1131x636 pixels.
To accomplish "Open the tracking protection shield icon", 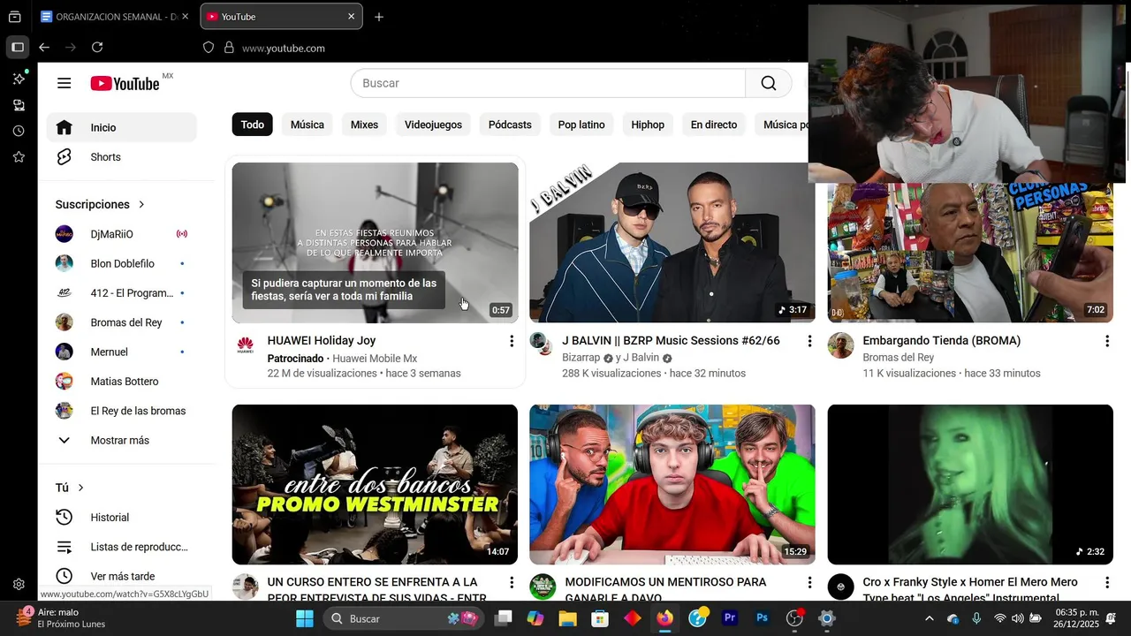I will click(209, 48).
